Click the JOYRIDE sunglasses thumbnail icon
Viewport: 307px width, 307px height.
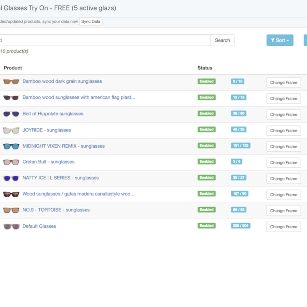coord(11,130)
